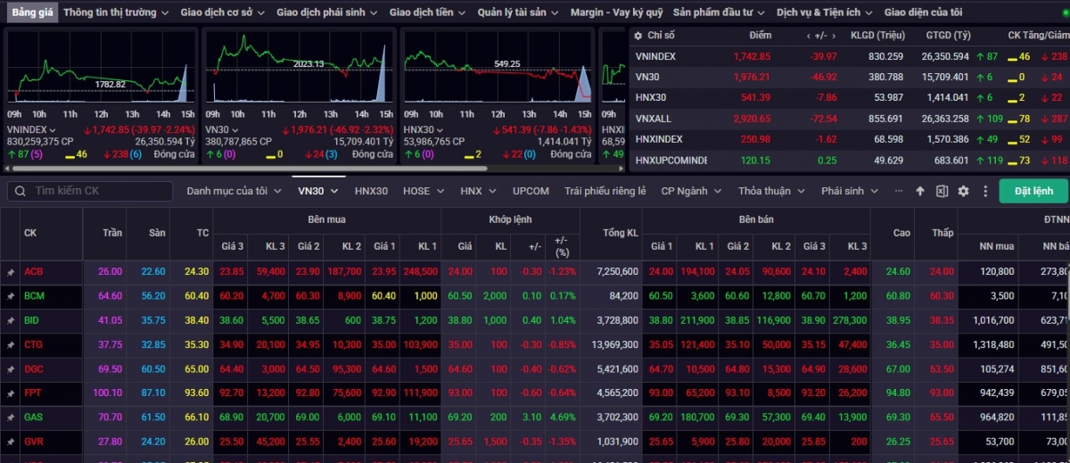This screenshot has width=1070, height=463.
Task: Toggle the pin for ACB stock row
Action: (x=11, y=271)
